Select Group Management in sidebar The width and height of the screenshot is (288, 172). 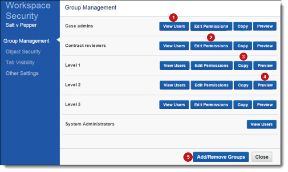26,41
